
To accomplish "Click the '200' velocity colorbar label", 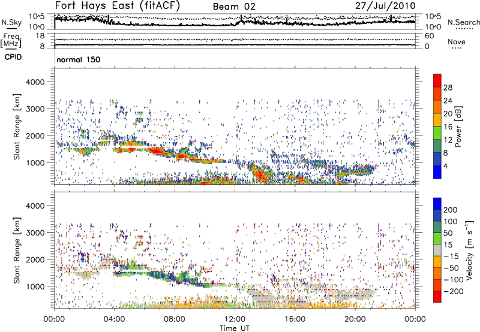I will [451, 210].
